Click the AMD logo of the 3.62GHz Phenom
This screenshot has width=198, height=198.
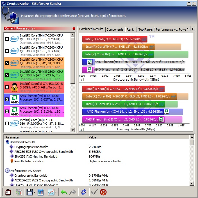14,99
